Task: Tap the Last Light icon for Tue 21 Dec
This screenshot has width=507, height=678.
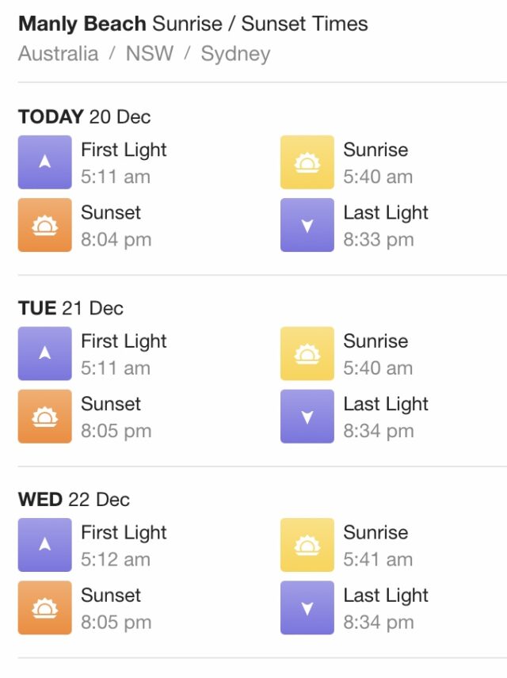Action: [x=307, y=417]
